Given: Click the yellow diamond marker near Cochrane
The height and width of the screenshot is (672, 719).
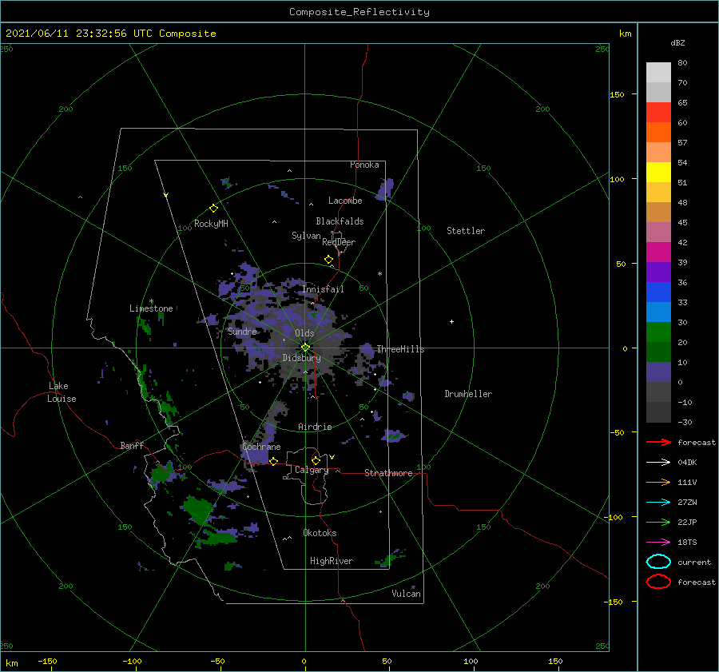Looking at the screenshot, I should point(274,461).
